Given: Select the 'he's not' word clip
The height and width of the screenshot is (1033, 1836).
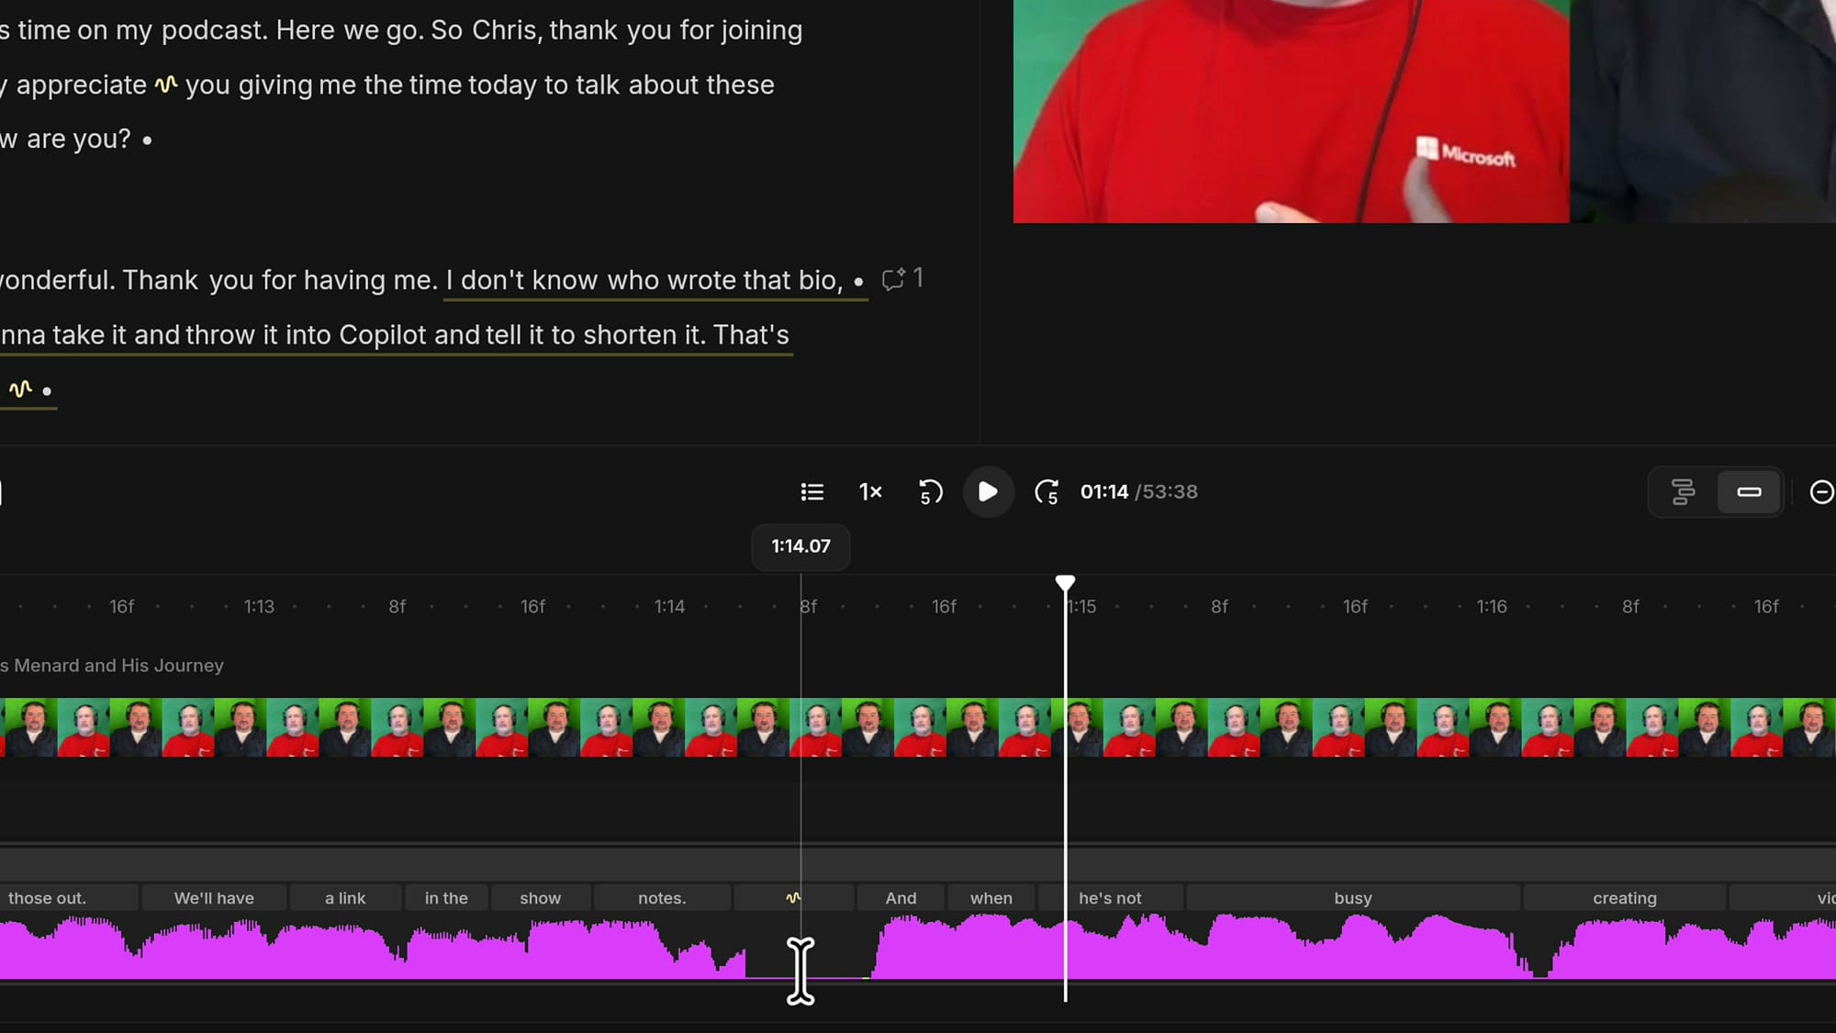Looking at the screenshot, I should pyautogui.click(x=1110, y=898).
